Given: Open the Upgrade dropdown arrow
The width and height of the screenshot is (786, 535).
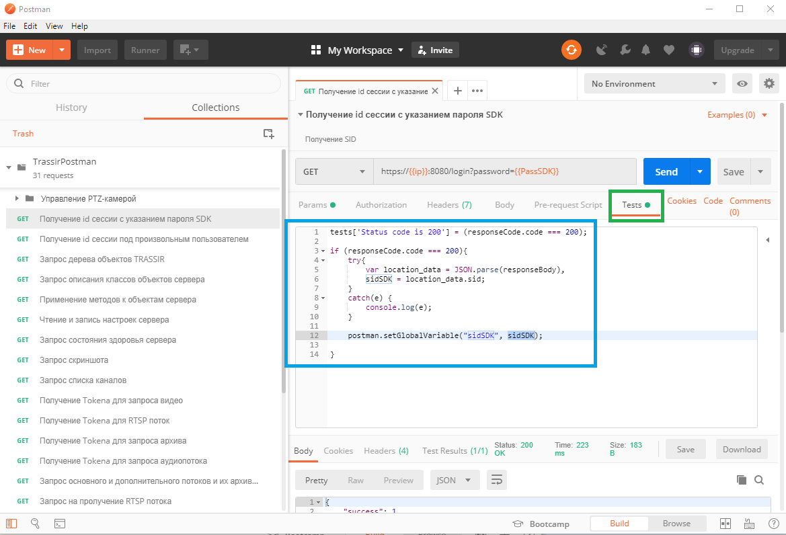Looking at the screenshot, I should [770, 50].
